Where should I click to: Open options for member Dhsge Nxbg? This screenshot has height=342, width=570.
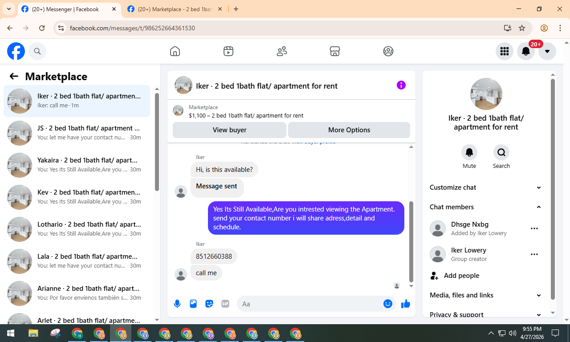(x=534, y=228)
